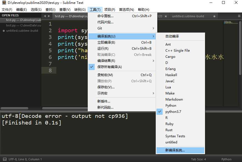Open the 帮助(H) menu

(x=143, y=9)
